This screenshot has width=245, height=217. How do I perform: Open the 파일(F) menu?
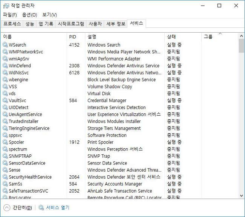point(10,15)
